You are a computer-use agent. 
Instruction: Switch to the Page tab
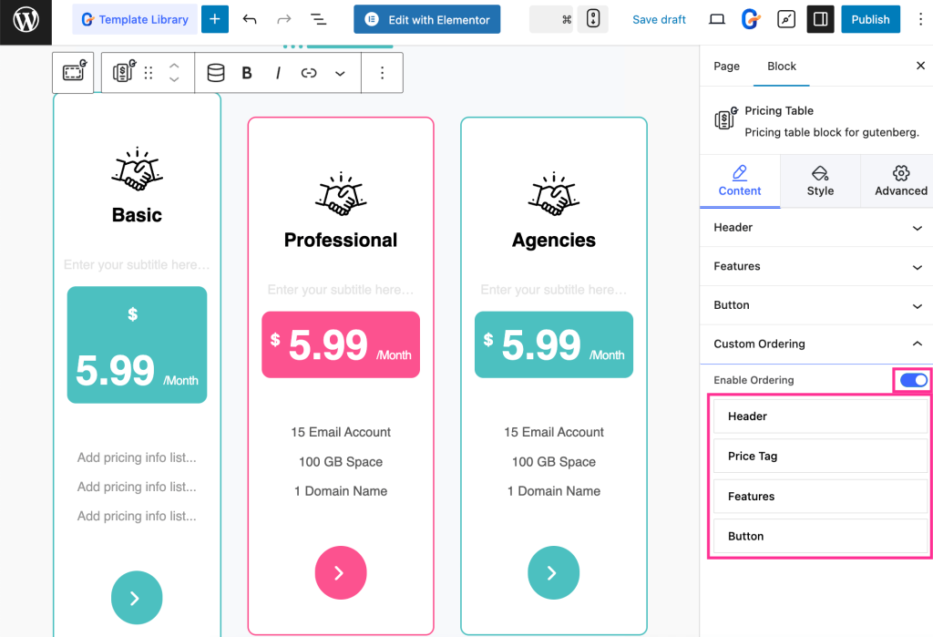[726, 67]
